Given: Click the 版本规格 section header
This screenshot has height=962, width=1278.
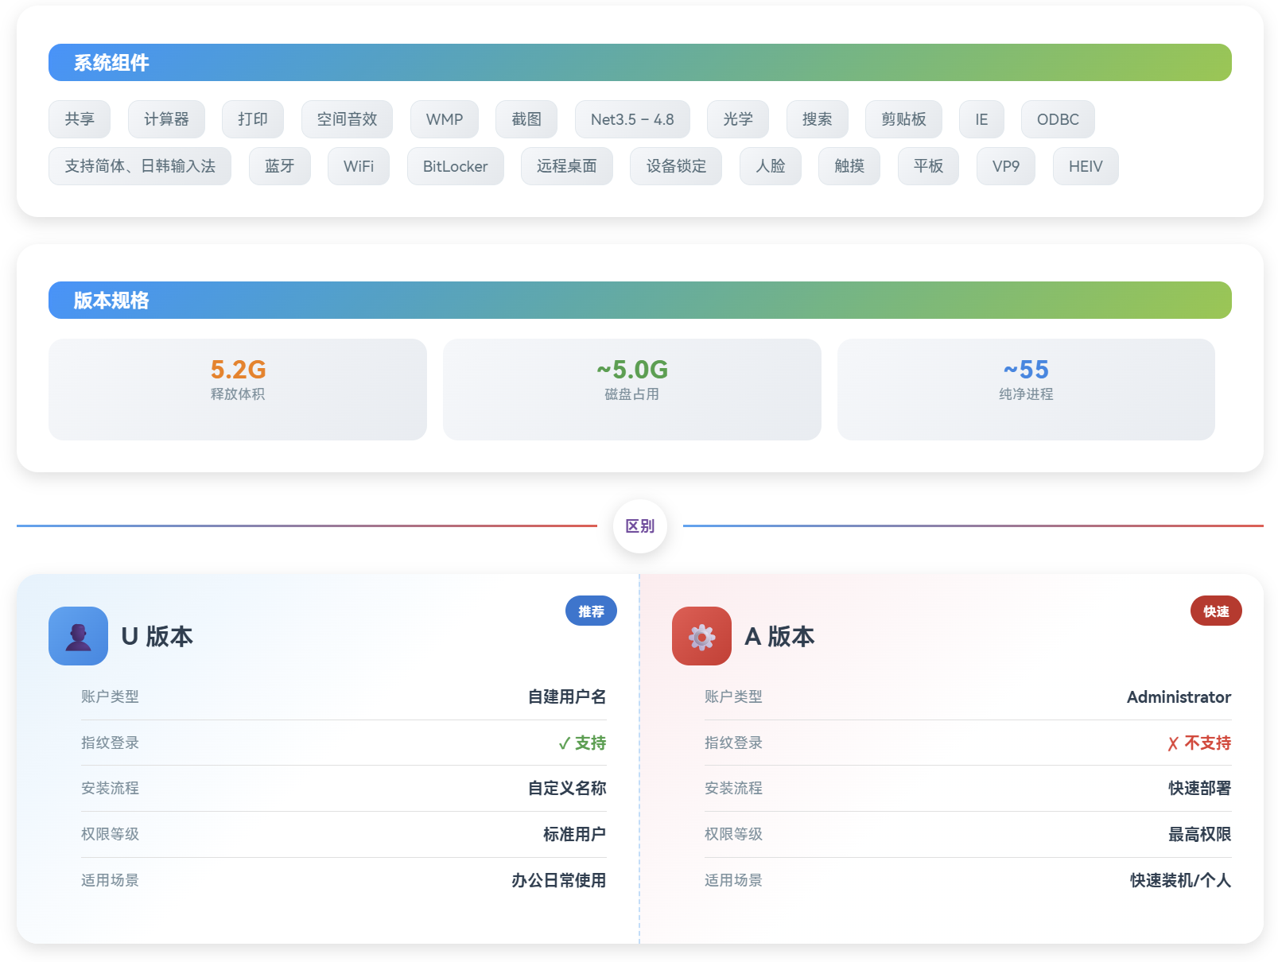Looking at the screenshot, I should click(x=640, y=301).
